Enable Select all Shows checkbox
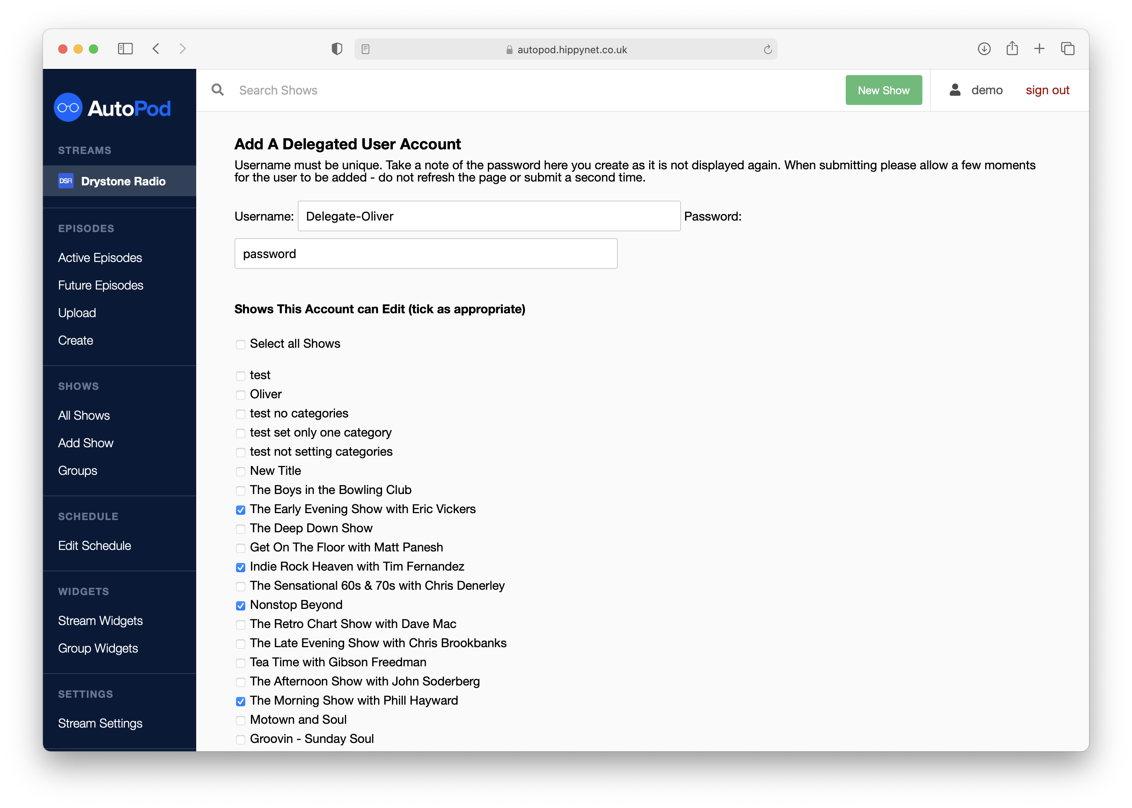Screen dimensions: 1132x808 241,343
